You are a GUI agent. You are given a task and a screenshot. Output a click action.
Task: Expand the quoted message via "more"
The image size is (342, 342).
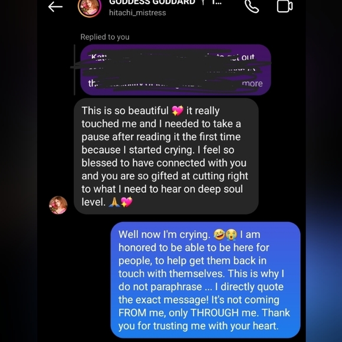point(252,83)
